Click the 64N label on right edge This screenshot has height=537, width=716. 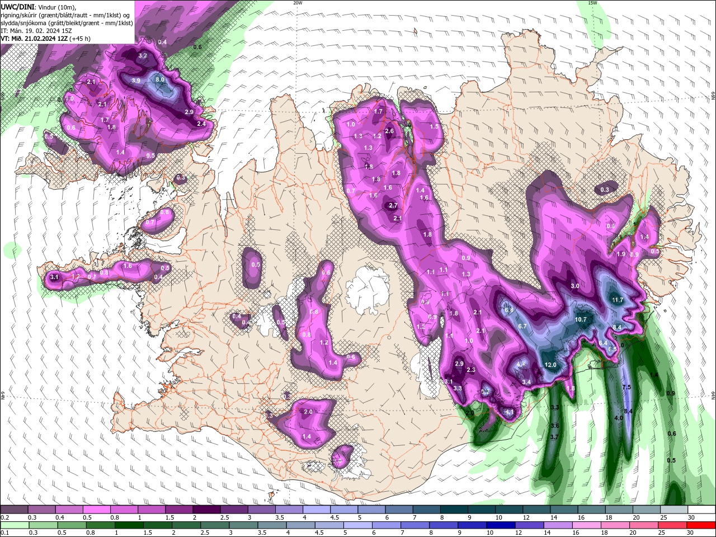(x=713, y=395)
